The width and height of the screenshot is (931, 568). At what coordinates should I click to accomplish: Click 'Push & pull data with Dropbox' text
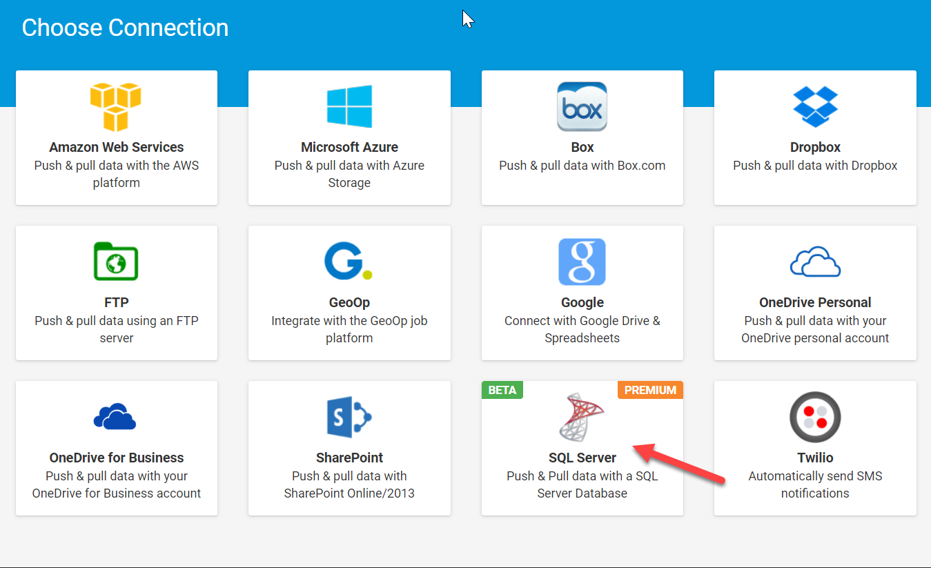[x=815, y=166]
